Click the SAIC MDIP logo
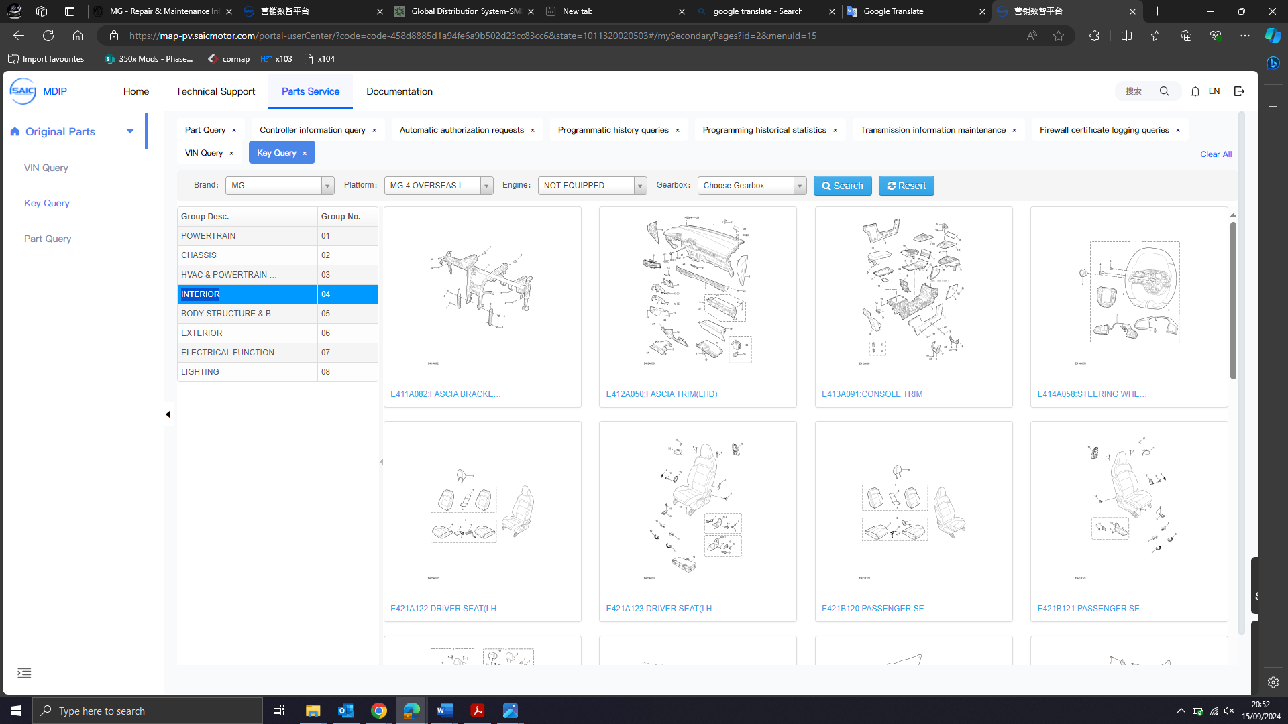 (38, 91)
